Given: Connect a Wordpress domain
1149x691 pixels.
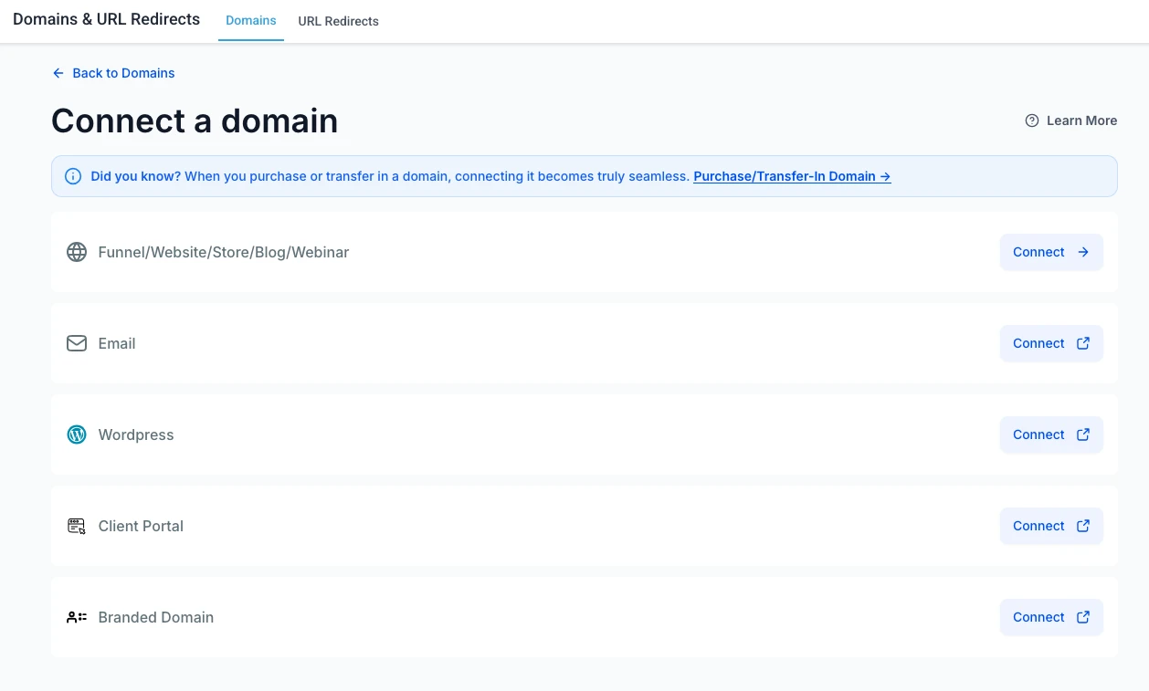Looking at the screenshot, I should 1051,434.
